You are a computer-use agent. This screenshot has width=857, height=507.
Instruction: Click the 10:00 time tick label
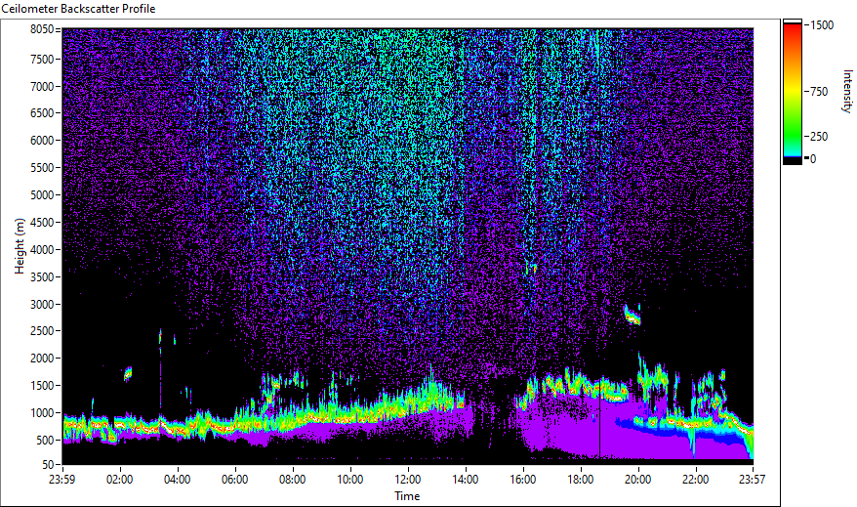[349, 480]
